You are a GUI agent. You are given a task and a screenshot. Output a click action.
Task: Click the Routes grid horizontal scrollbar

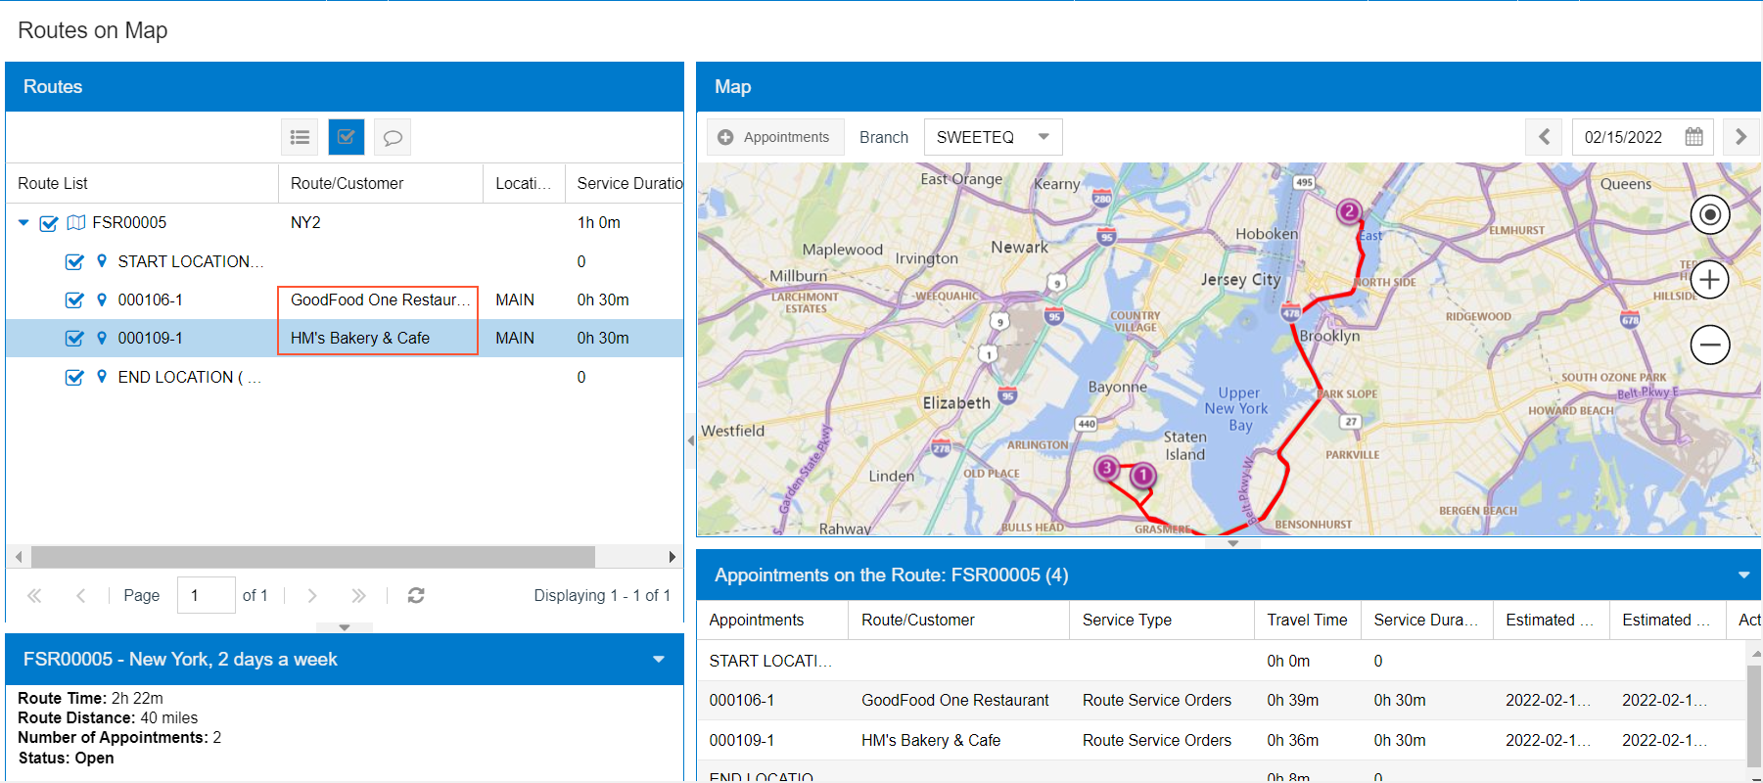pos(313,557)
